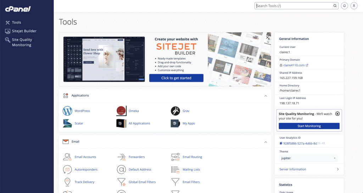Open the Omeka application icon
Image resolution: width=363 pixels, height=193 pixels.
click(121, 111)
